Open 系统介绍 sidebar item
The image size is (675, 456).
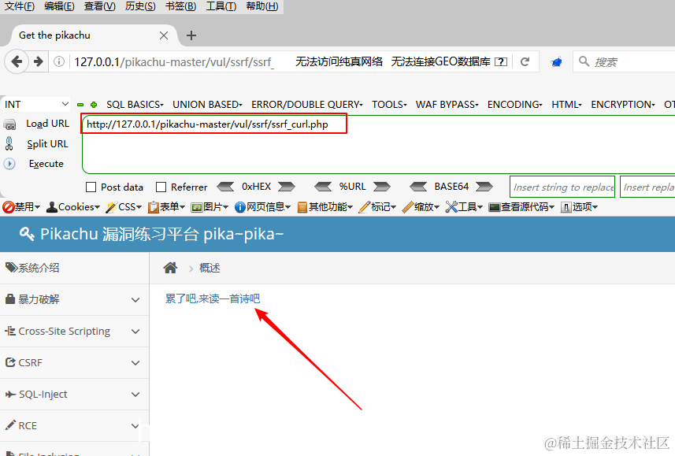pos(75,268)
